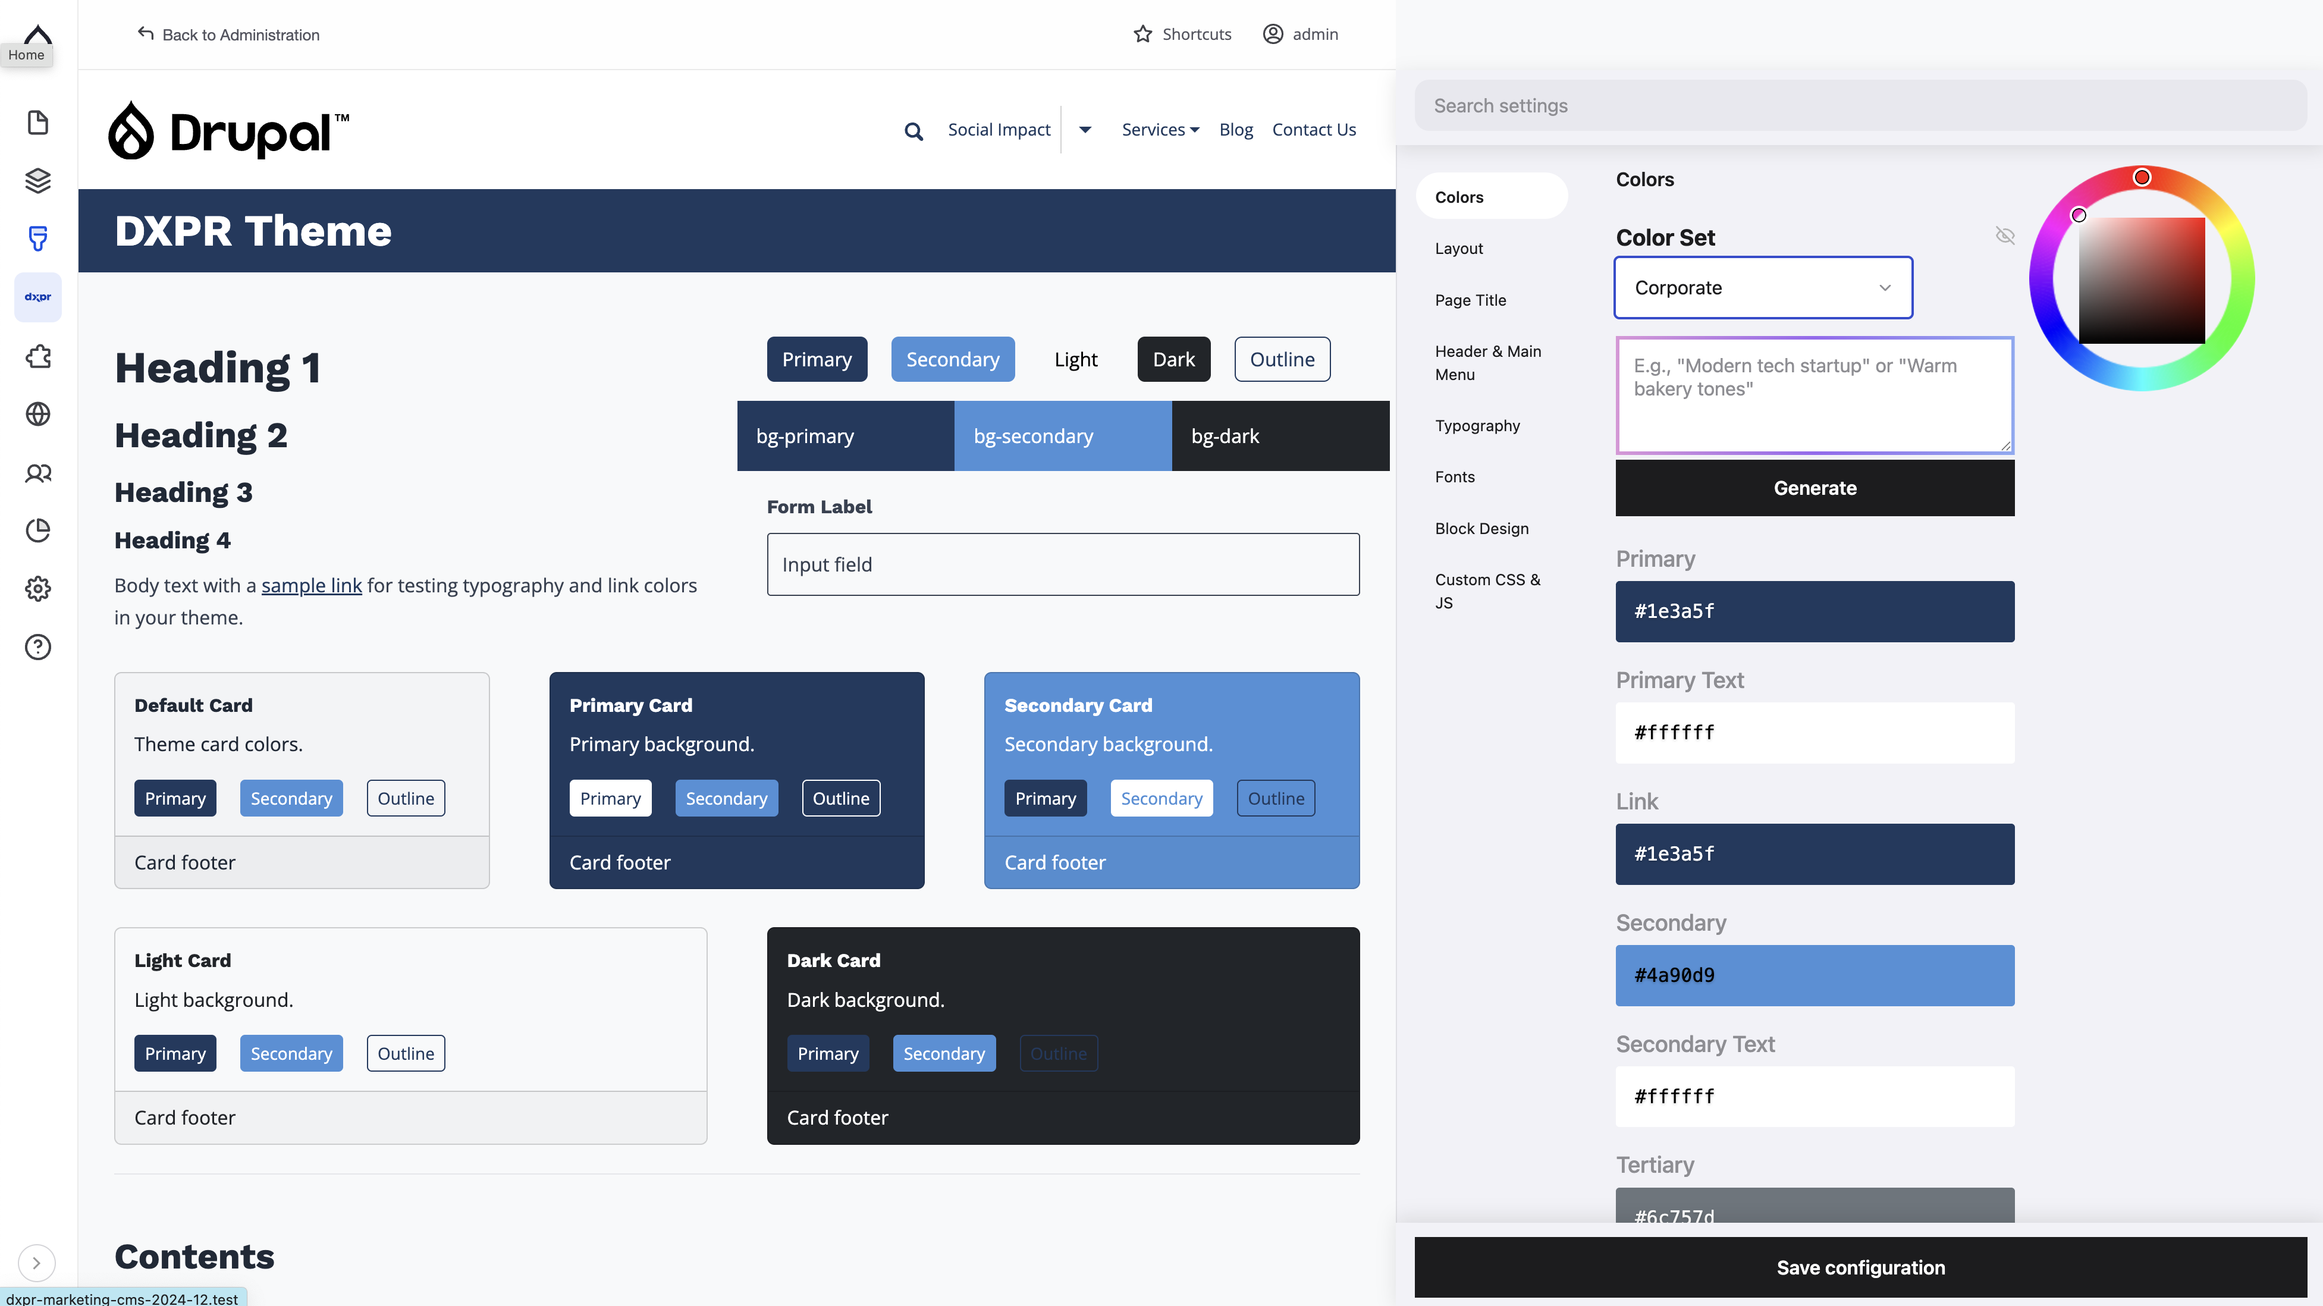Click the bg-primary color block
This screenshot has height=1306, width=2323.
click(x=845, y=436)
